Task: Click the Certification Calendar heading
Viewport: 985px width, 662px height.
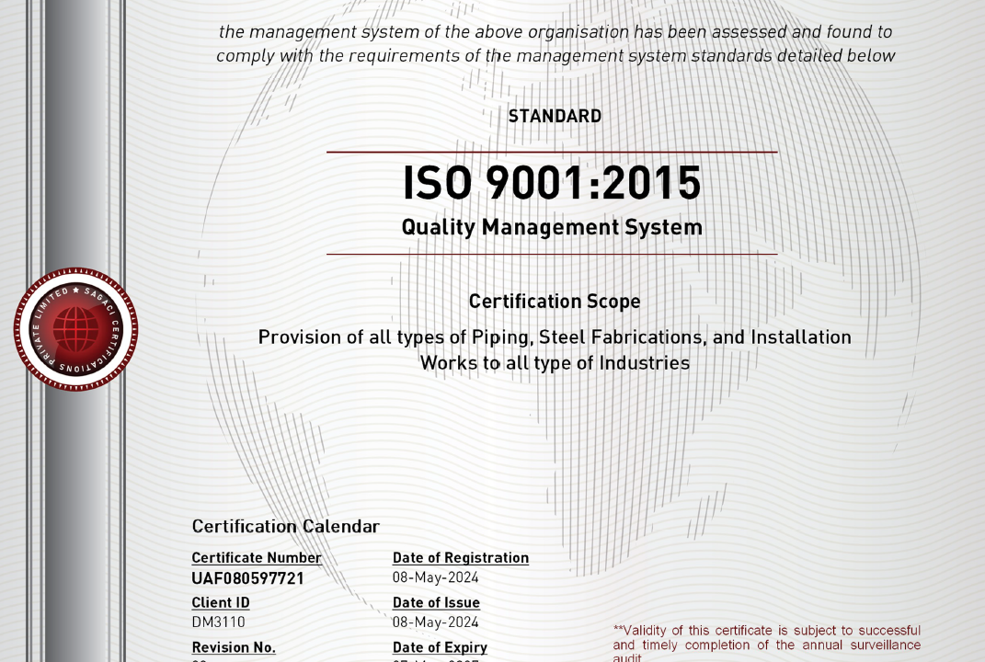Action: [285, 526]
